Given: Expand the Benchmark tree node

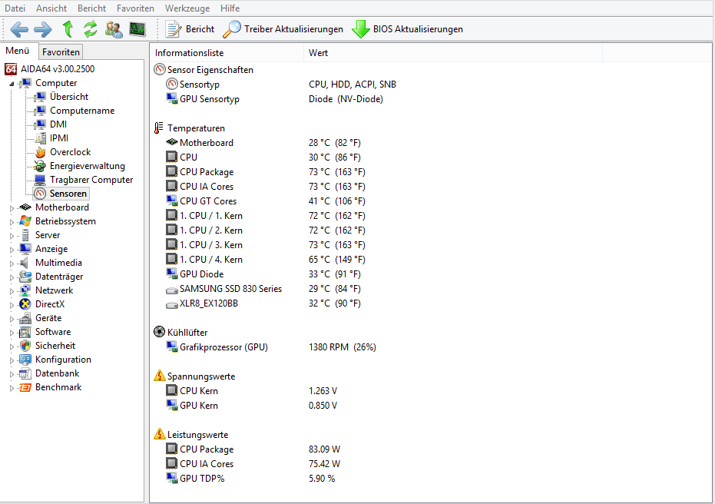Looking at the screenshot, I should 12,388.
